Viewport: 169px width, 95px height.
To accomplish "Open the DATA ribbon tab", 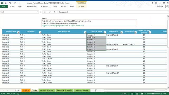I will coord(55,6).
